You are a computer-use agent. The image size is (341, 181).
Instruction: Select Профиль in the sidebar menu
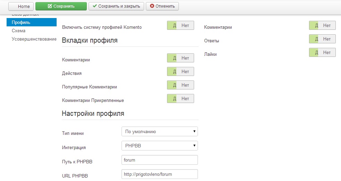tap(31, 23)
